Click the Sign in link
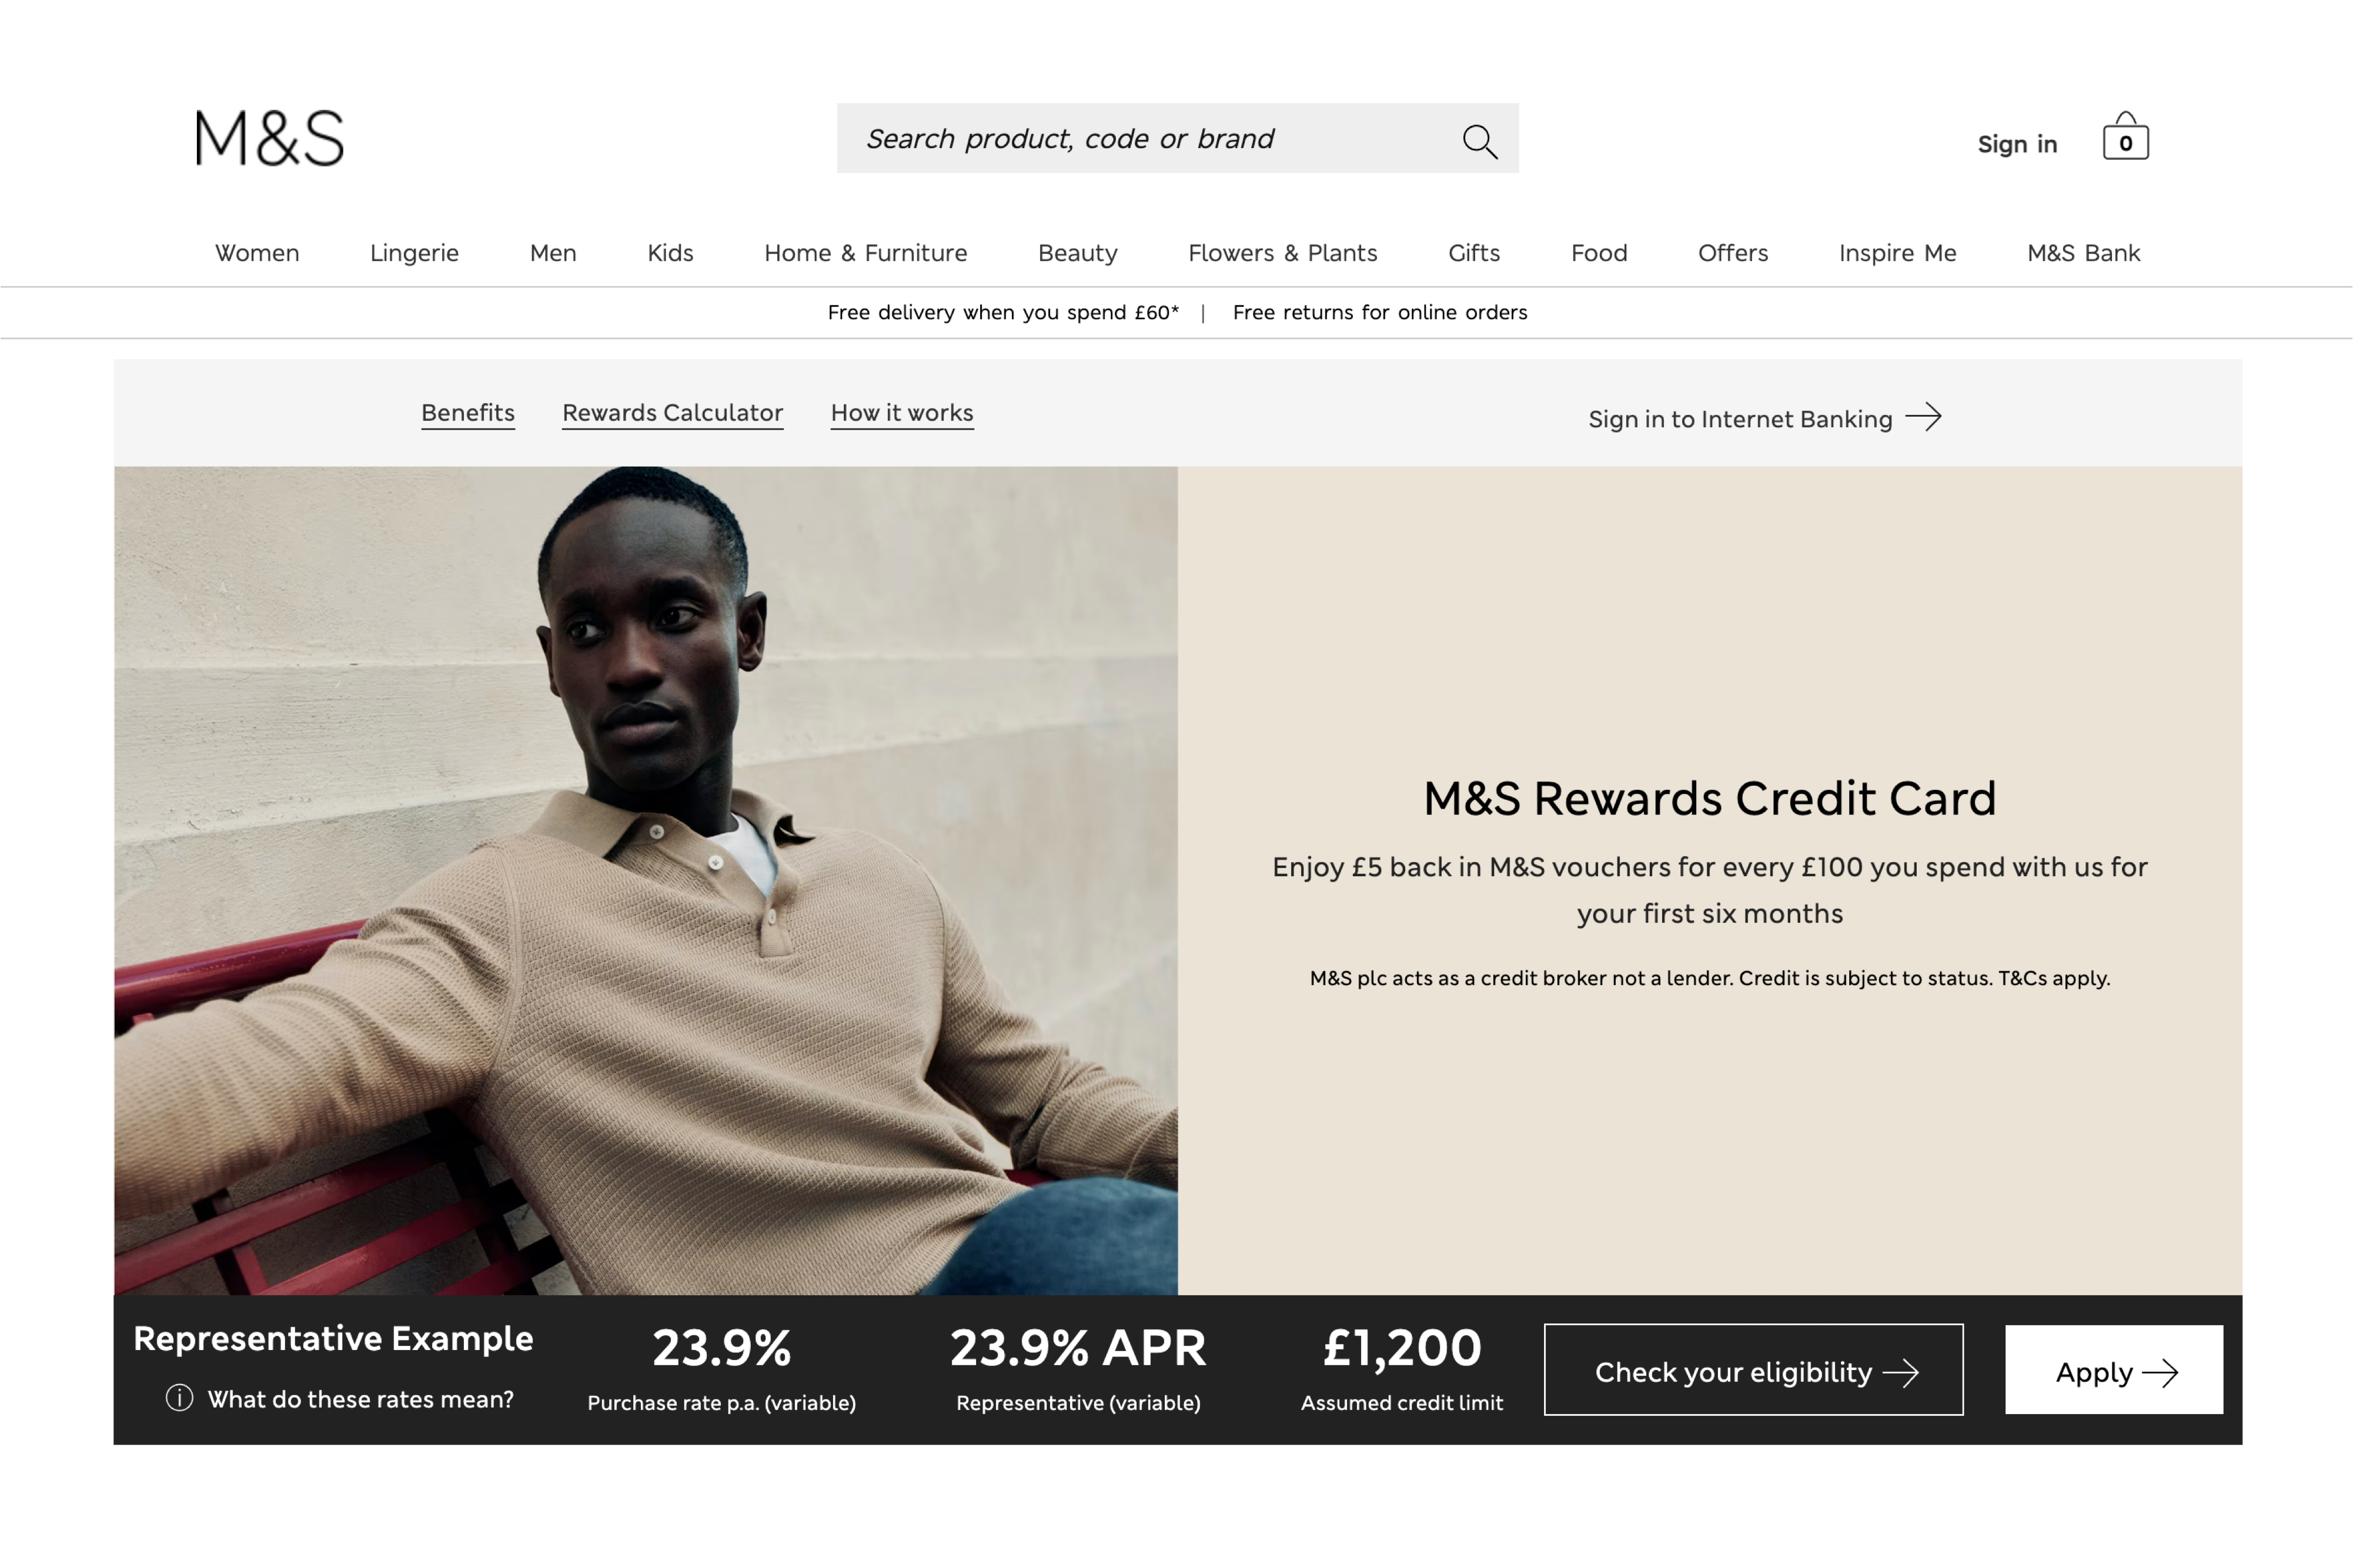Image resolution: width=2353 pixels, height=1568 pixels. (x=2017, y=144)
